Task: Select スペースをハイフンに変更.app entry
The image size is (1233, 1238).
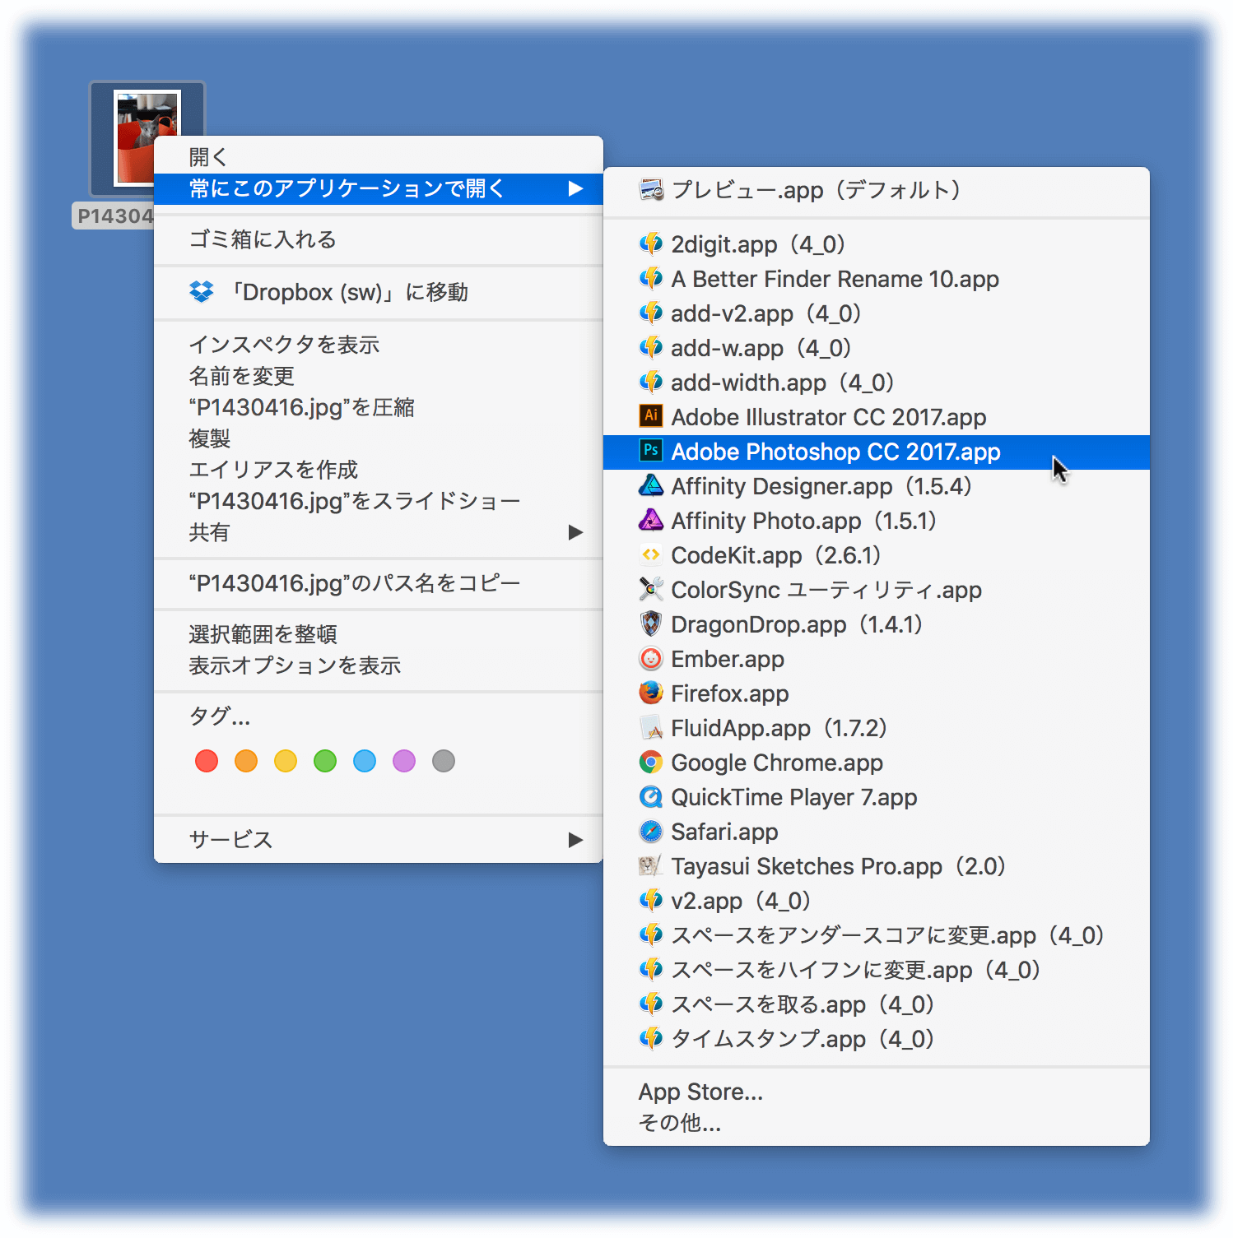Action: (877, 970)
